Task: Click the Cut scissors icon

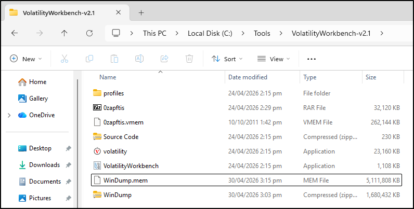Action: pos(64,59)
